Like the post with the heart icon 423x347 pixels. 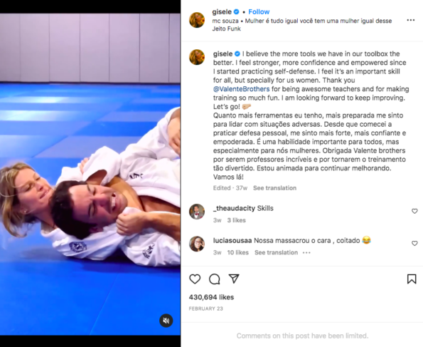point(195,279)
